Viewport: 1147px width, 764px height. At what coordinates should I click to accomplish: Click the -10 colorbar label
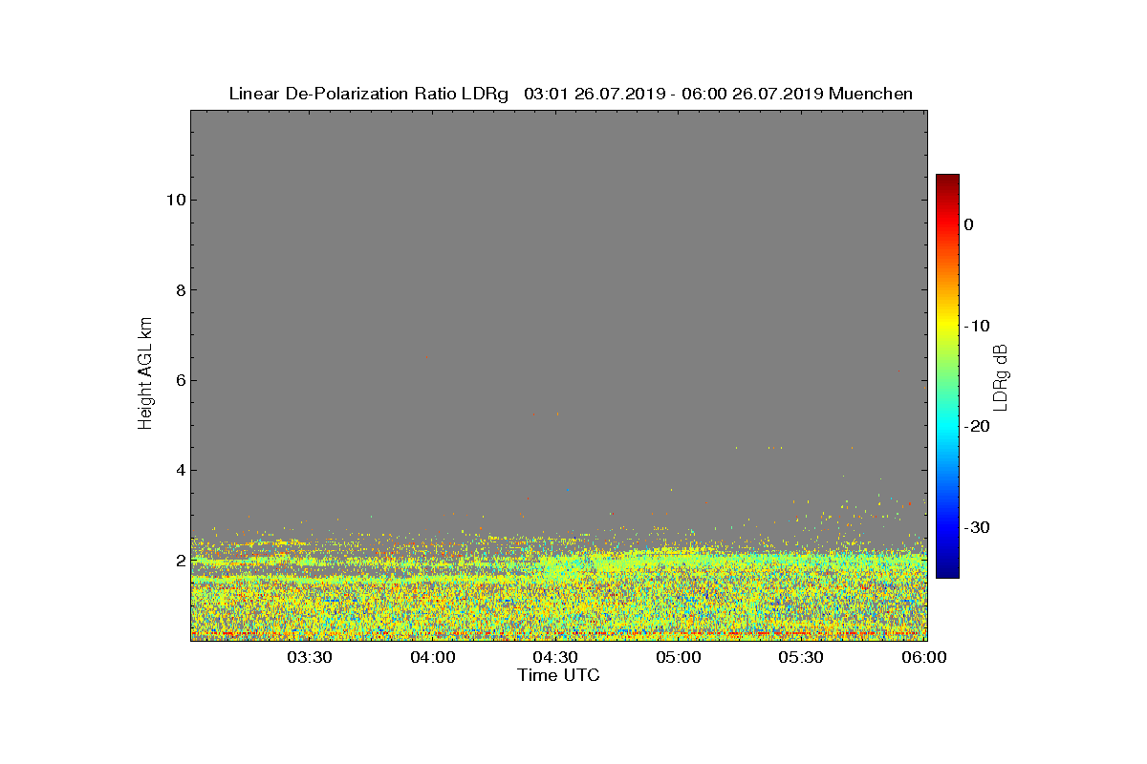click(977, 326)
